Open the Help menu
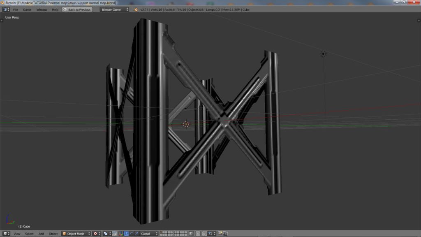The image size is (421, 237). click(x=55, y=9)
